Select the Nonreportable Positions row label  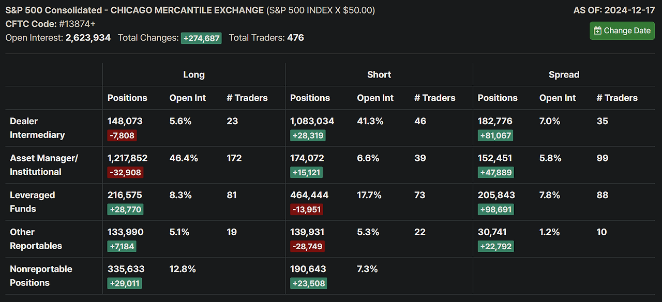click(x=41, y=276)
